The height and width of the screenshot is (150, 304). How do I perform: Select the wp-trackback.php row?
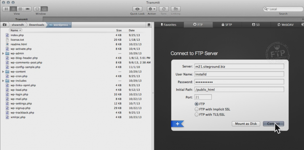coord(76,113)
